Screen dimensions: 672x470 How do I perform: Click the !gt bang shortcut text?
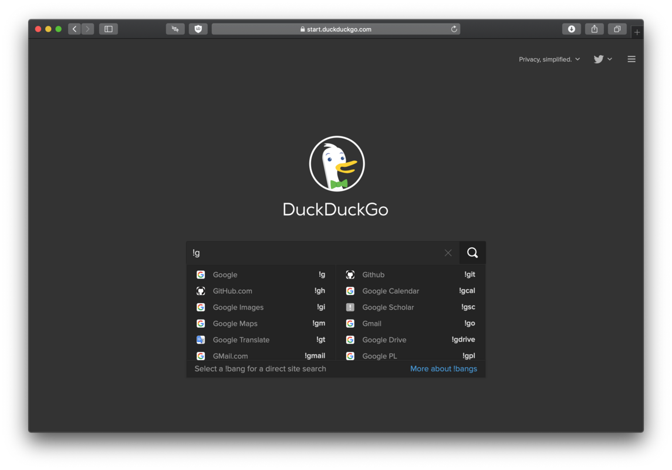[321, 340]
